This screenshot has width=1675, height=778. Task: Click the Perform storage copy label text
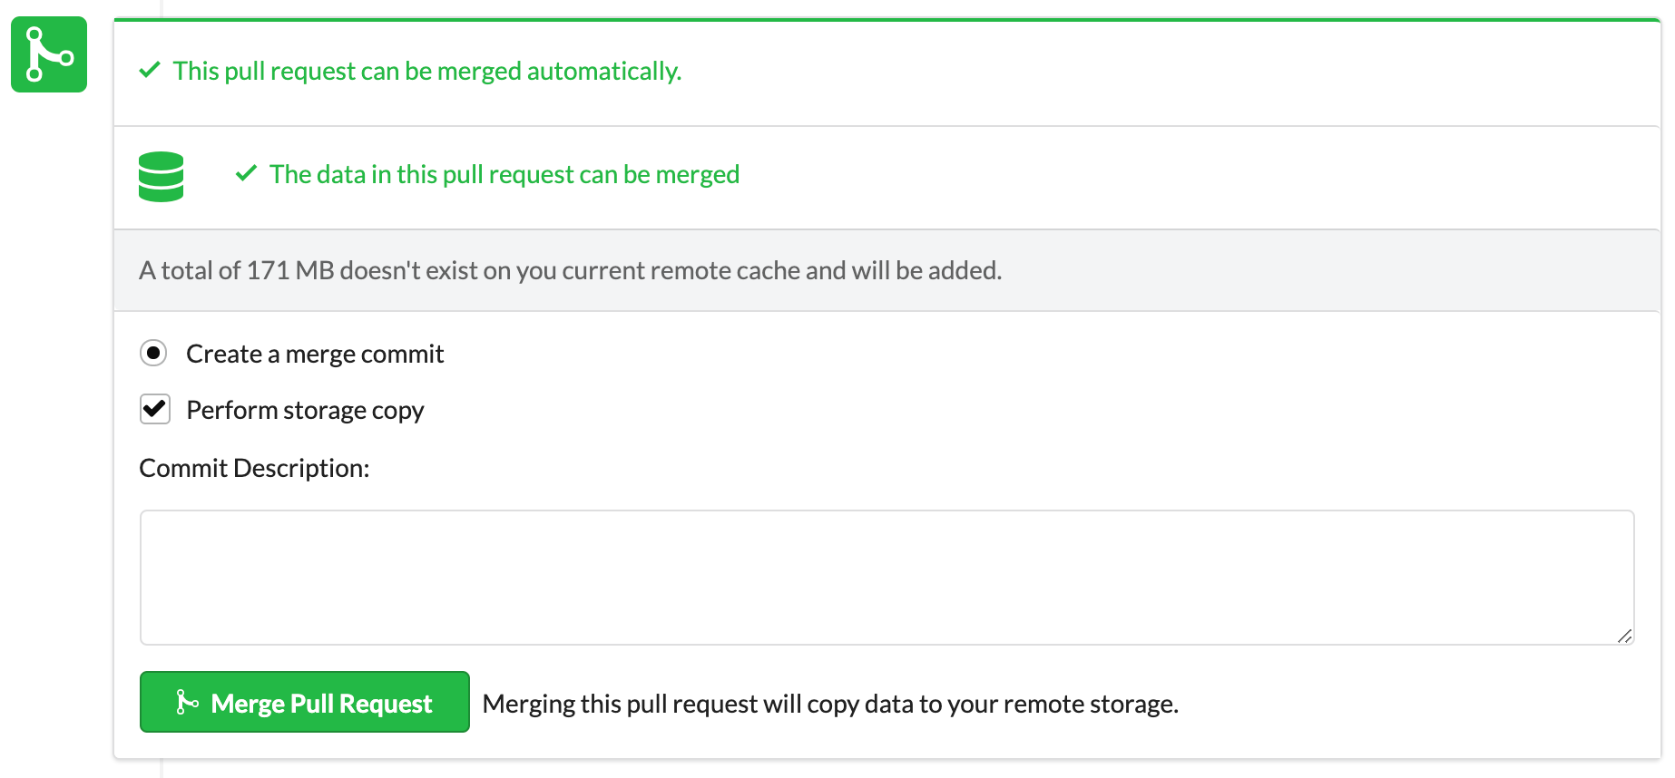[305, 410]
